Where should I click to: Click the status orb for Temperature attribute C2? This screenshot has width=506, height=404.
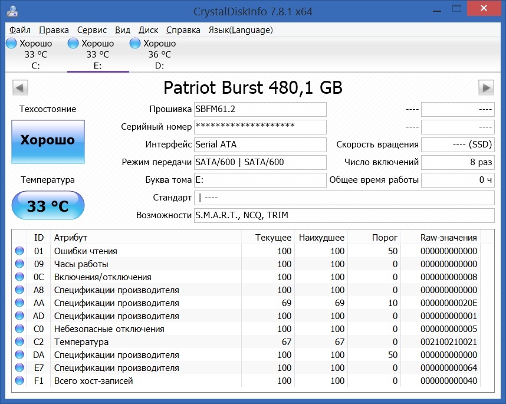[x=20, y=342]
